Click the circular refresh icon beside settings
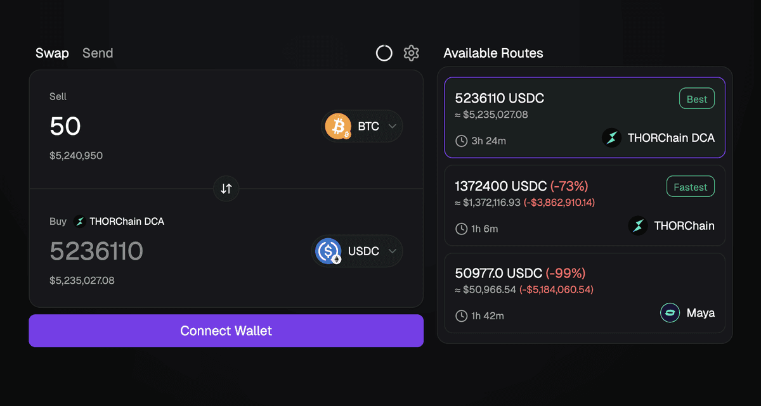 pyautogui.click(x=384, y=53)
